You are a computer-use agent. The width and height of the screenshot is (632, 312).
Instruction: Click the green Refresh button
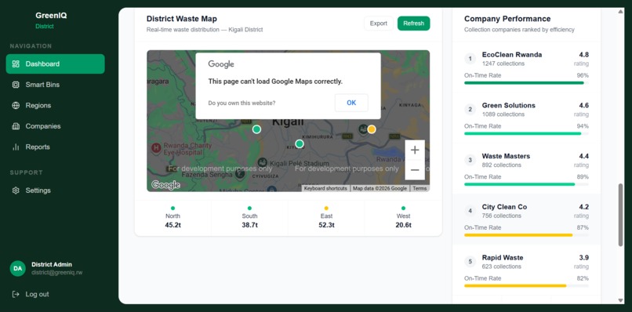pos(413,24)
